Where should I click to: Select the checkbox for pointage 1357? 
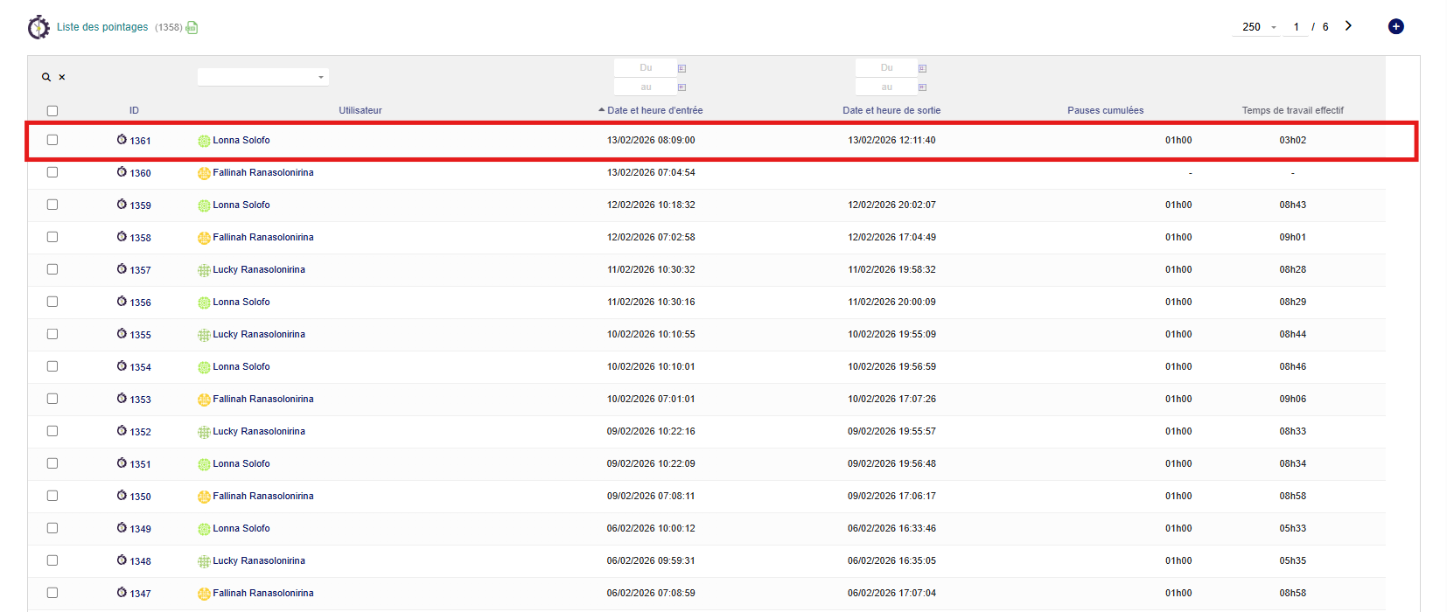tap(52, 269)
